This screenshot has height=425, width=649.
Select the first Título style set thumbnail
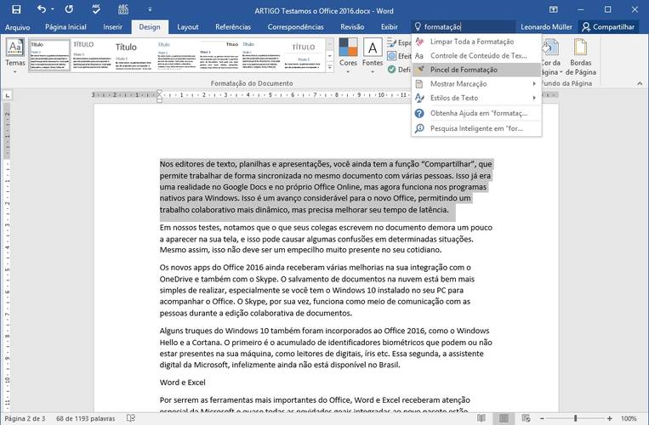pos(49,55)
